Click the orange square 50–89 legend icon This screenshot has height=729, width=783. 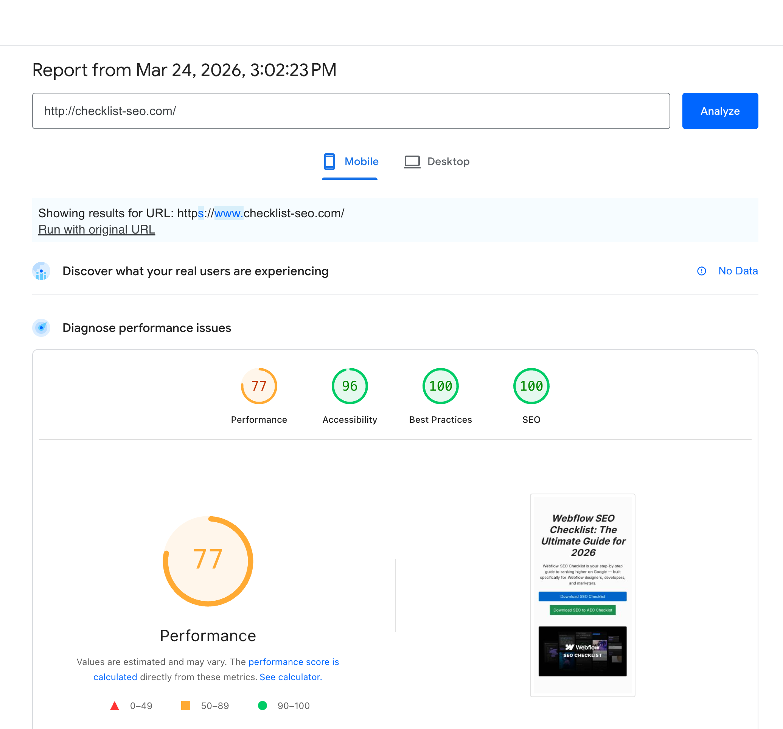click(185, 706)
